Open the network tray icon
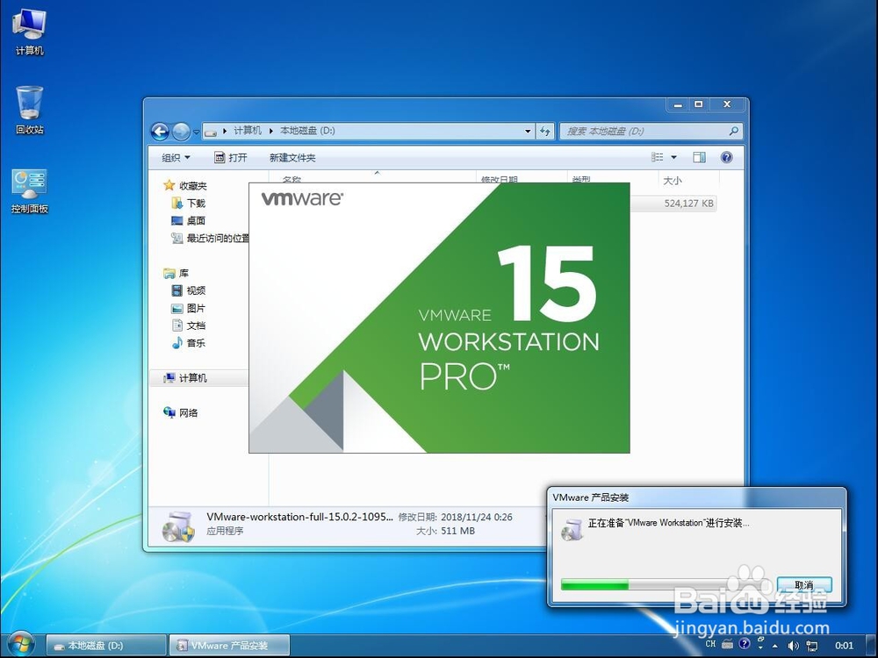The height and width of the screenshot is (658, 878). click(x=811, y=646)
